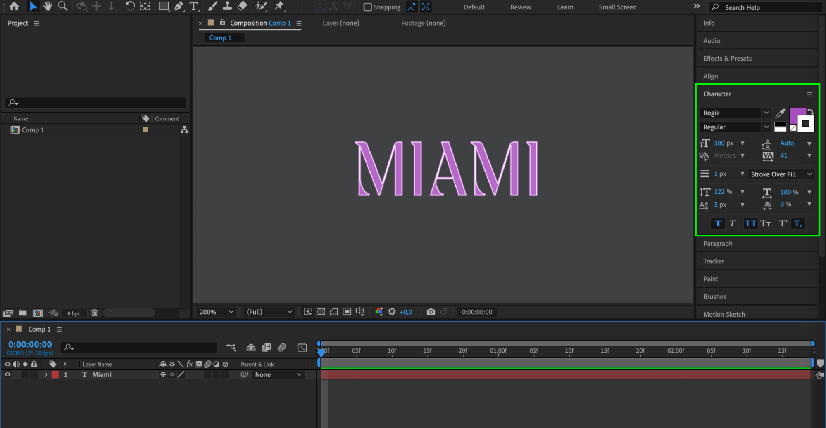Toggle Faux Bold in Character panel
The image size is (826, 428).
718,223
